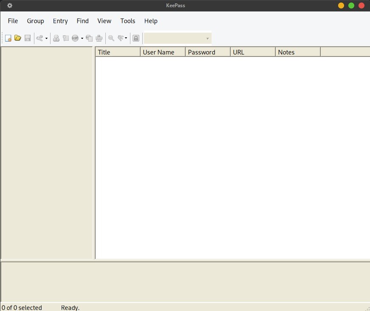Expand the Show Entries dropdown arrow
The image size is (370, 311).
click(126, 38)
